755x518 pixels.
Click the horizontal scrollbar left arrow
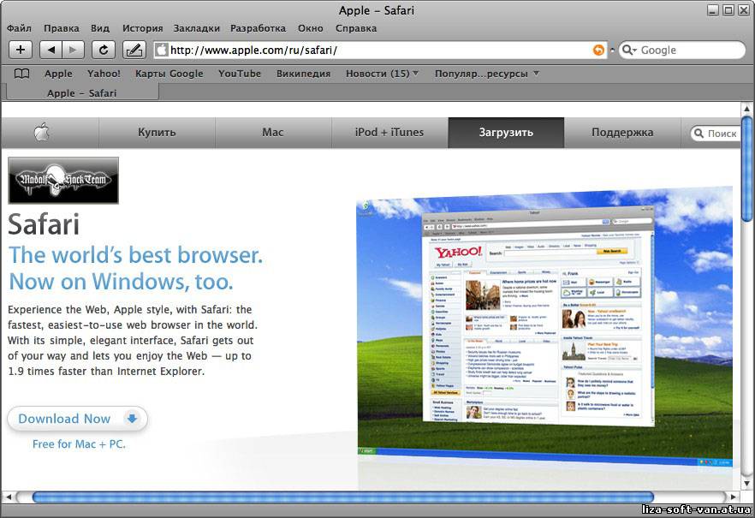(9, 497)
